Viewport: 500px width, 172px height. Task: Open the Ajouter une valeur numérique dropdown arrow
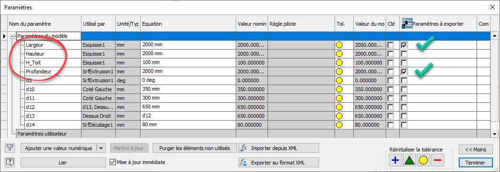pyautogui.click(x=101, y=148)
